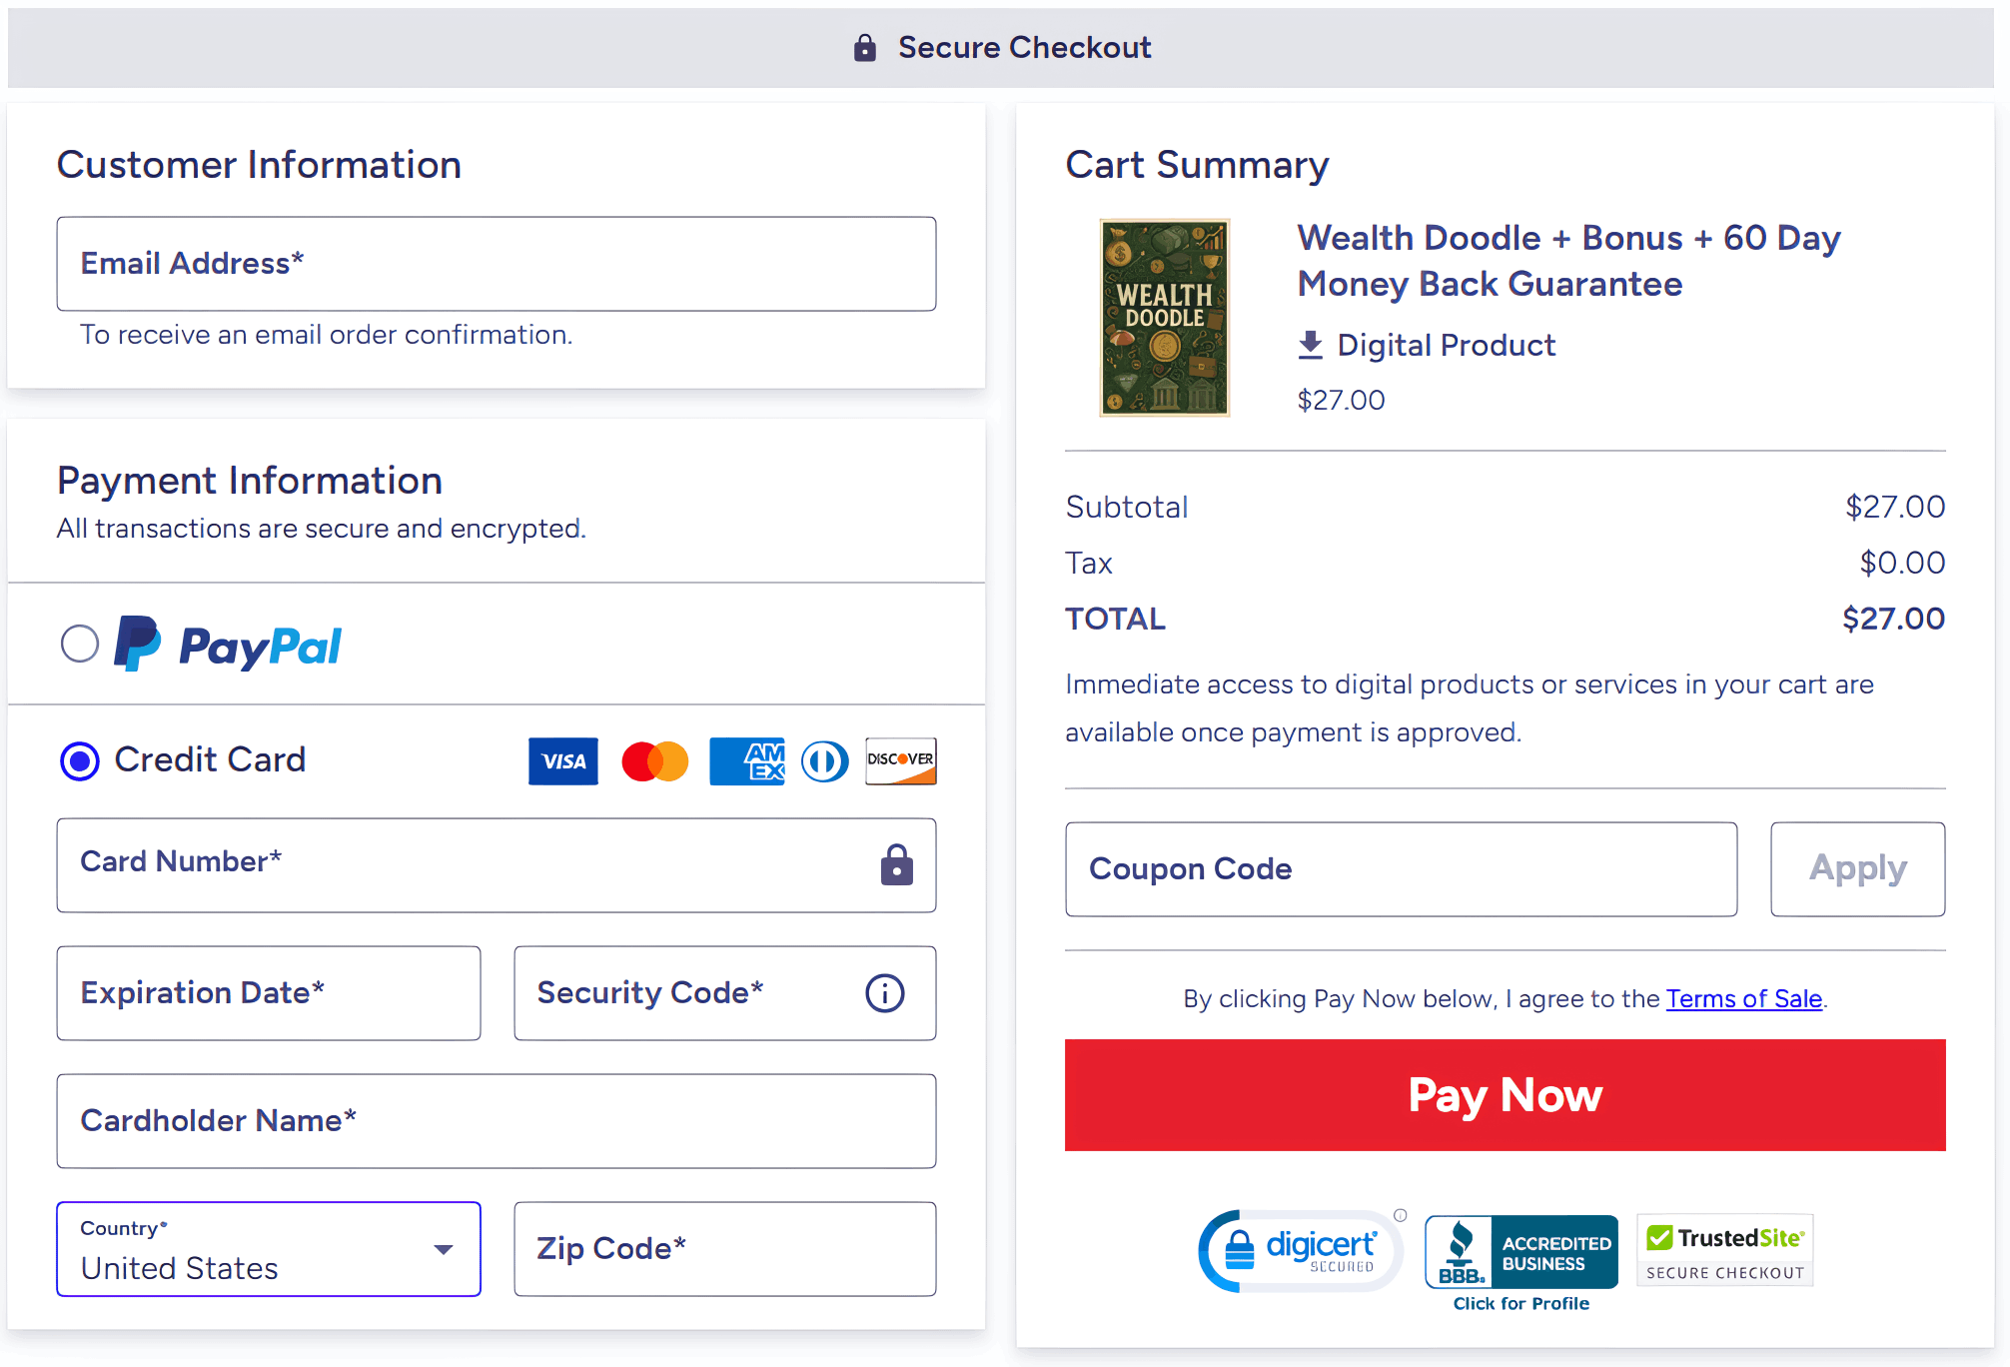Click the Wealth Doodle product thumbnail
The image size is (2010, 1367).
coord(1165,318)
